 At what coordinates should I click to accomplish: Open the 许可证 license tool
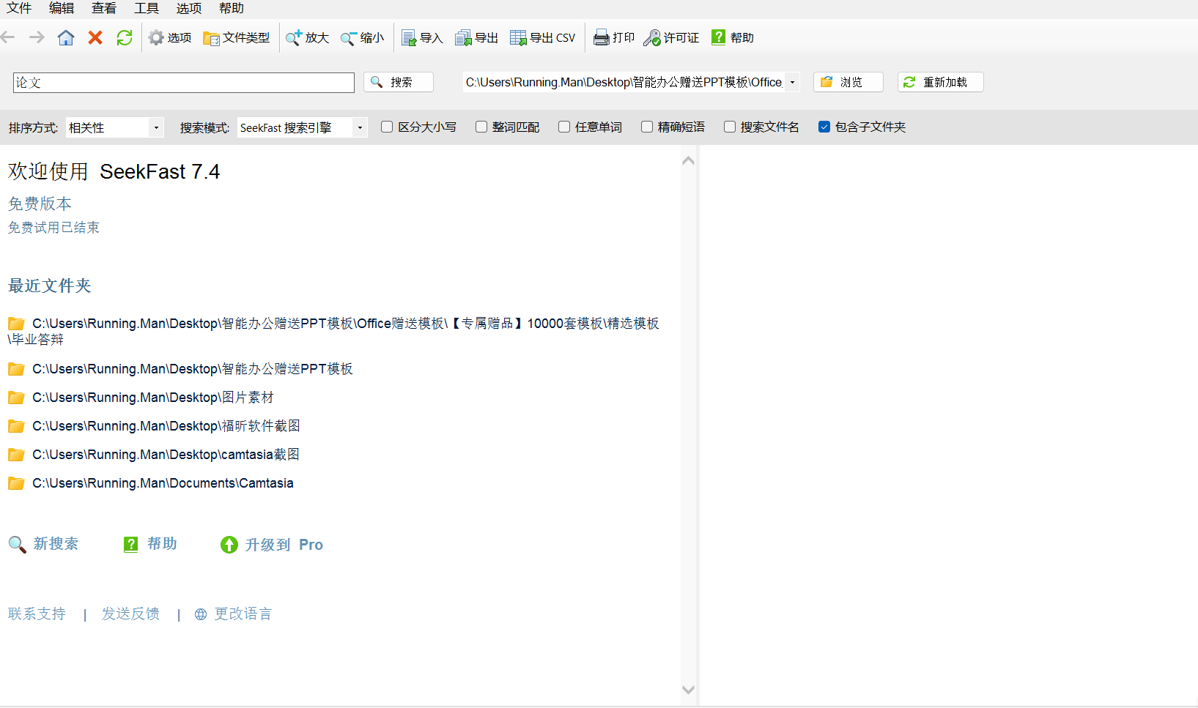tap(671, 37)
